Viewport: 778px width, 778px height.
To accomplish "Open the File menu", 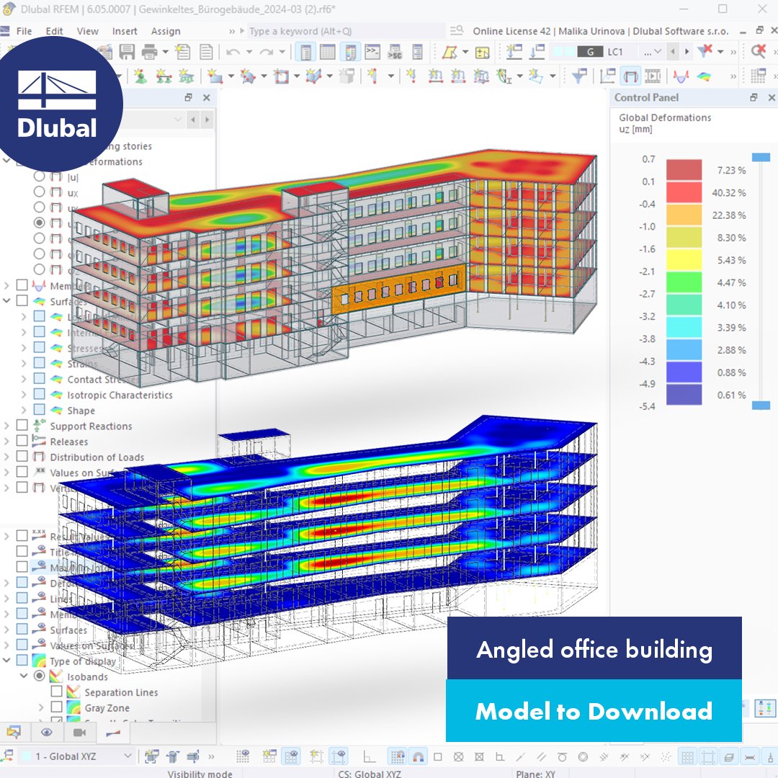I will (23, 31).
